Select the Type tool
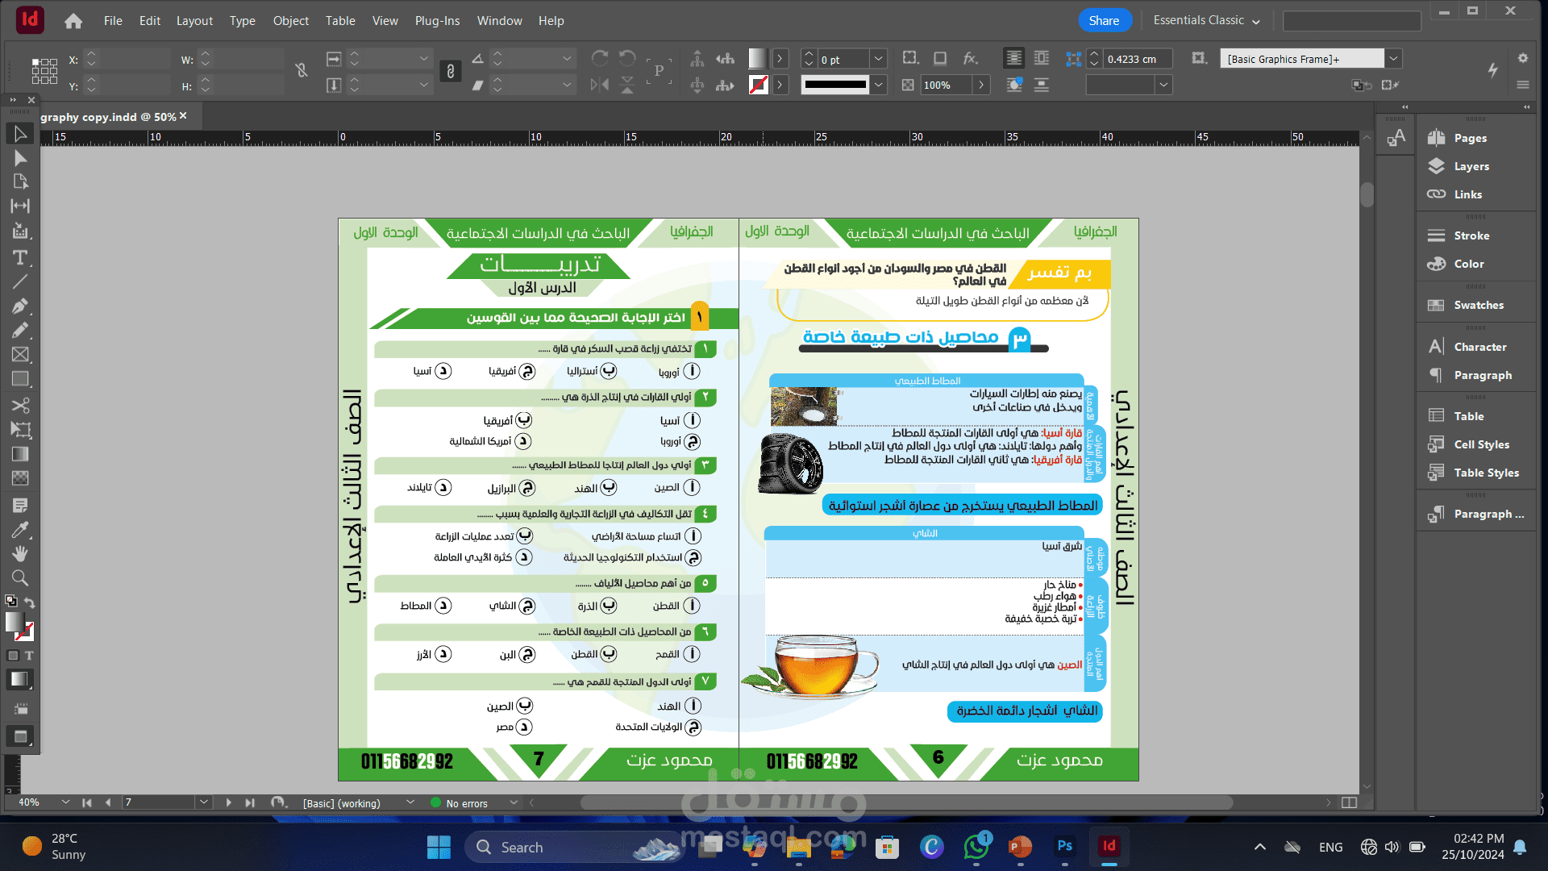The image size is (1548, 871). pos(20,258)
